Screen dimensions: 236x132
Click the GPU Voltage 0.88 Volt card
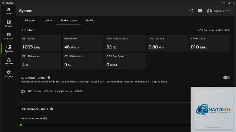coord(167,43)
